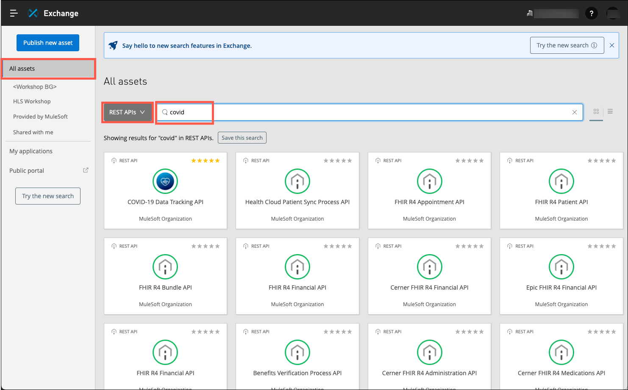Open Cerner FHIR R4 Medications API icon

tap(561, 352)
